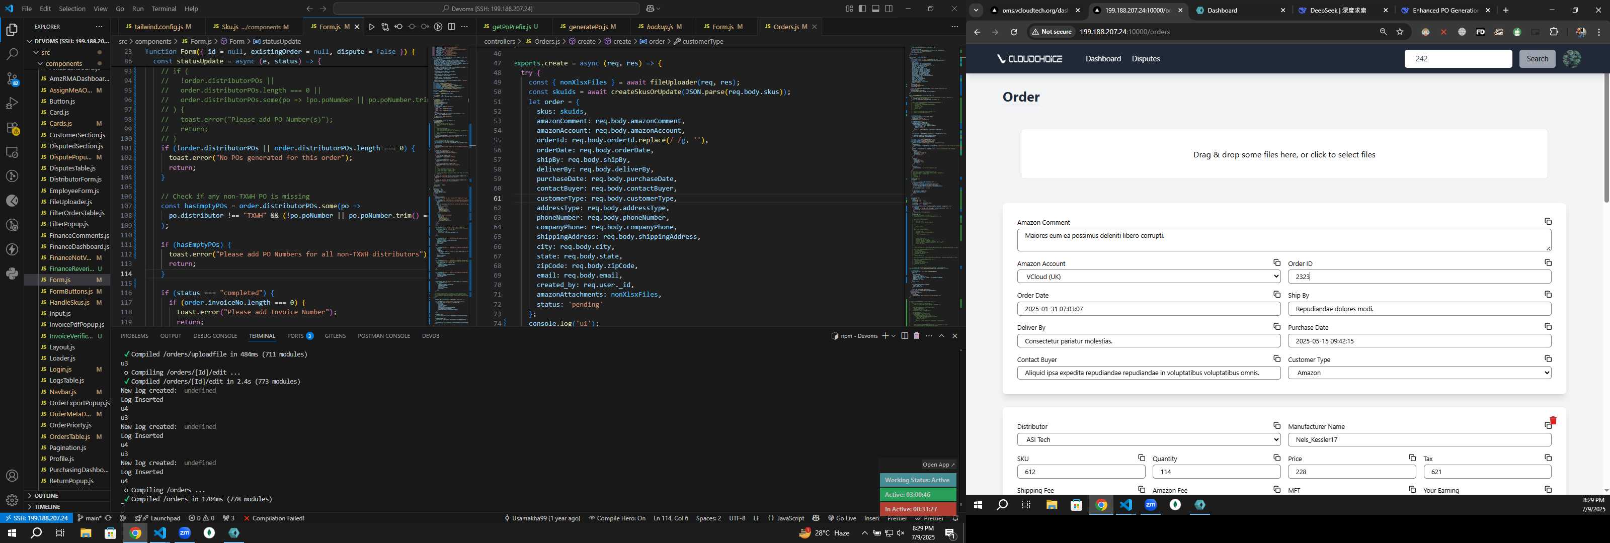Close the terminal panel
The image size is (1610, 543).
pos(954,336)
